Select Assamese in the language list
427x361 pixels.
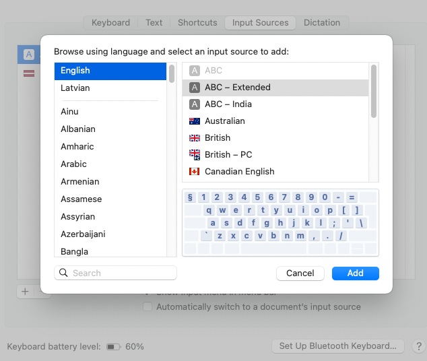[110, 199]
